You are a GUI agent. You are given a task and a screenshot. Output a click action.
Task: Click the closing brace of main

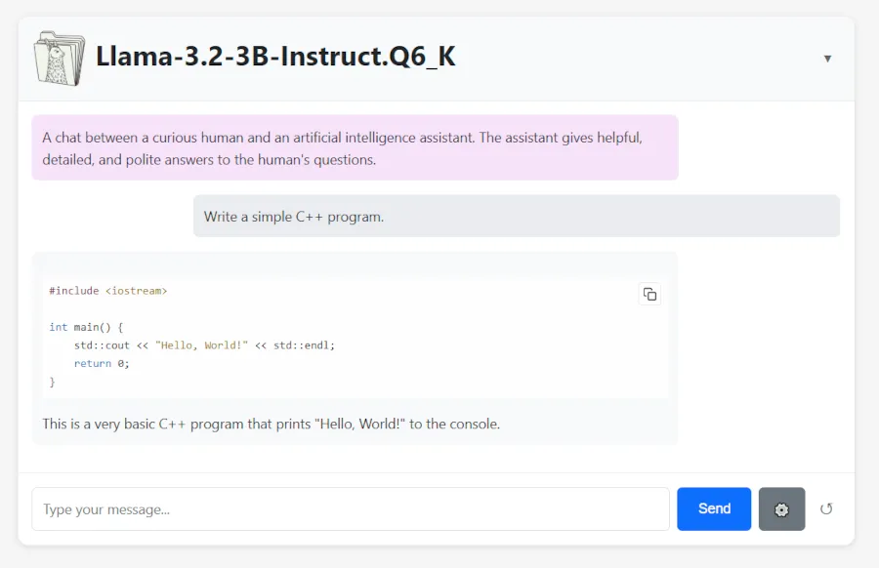53,382
